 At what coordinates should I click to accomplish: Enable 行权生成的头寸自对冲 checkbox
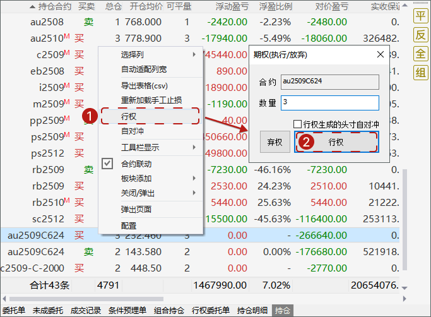point(298,124)
